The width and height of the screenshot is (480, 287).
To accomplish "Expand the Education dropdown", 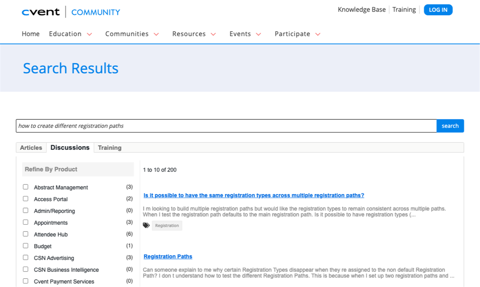I will click(x=70, y=34).
